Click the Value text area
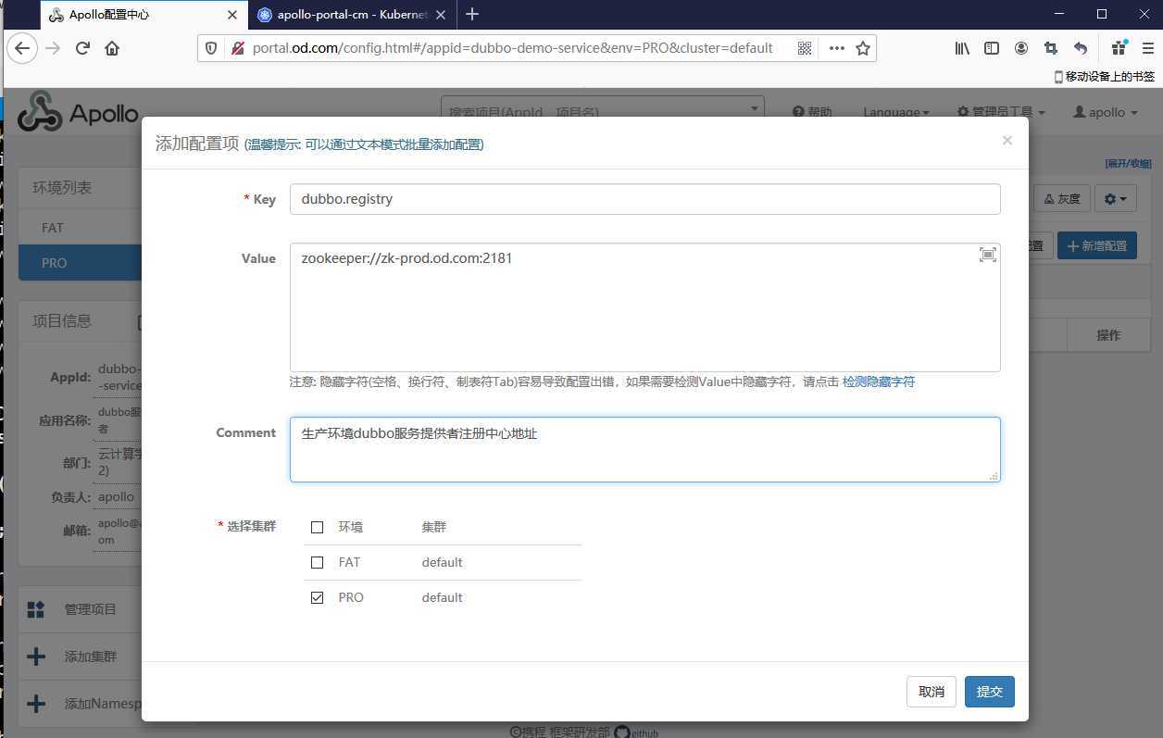The width and height of the screenshot is (1163, 738). click(x=644, y=307)
